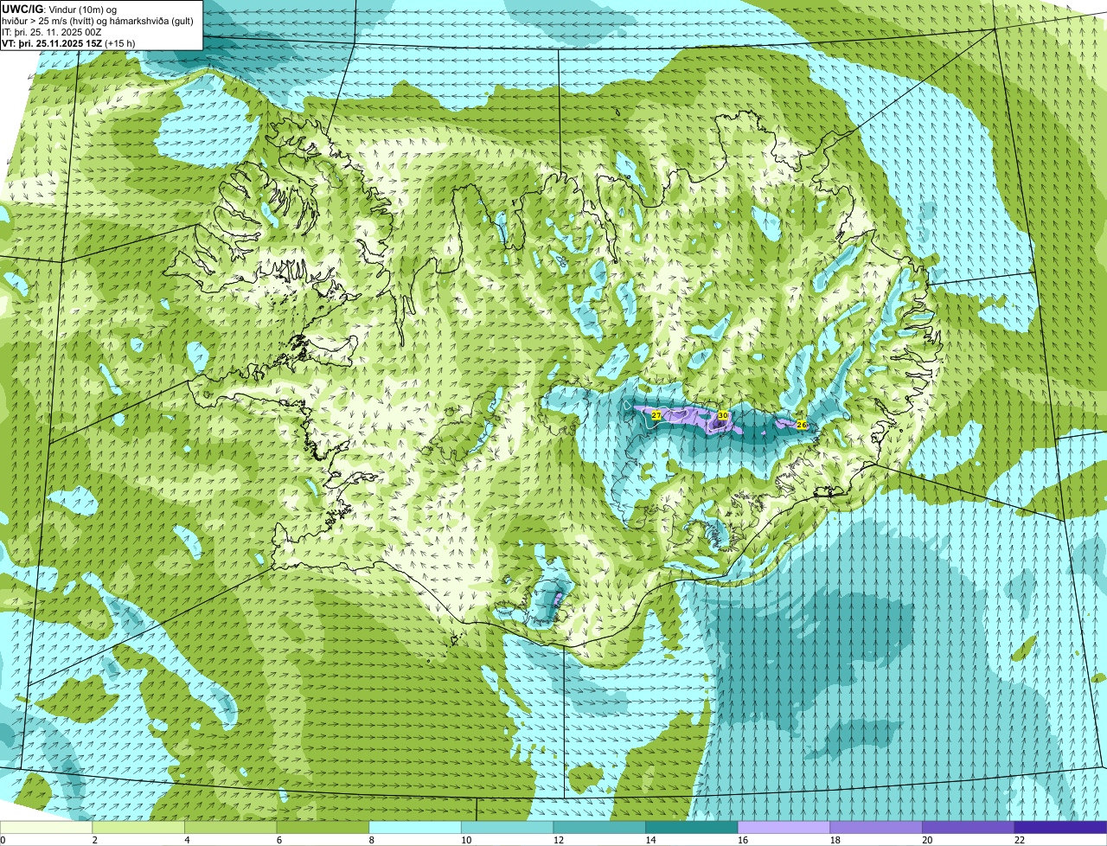Select the 18–20 m/s purple legend swatch
This screenshot has width=1107, height=846.
tap(876, 827)
